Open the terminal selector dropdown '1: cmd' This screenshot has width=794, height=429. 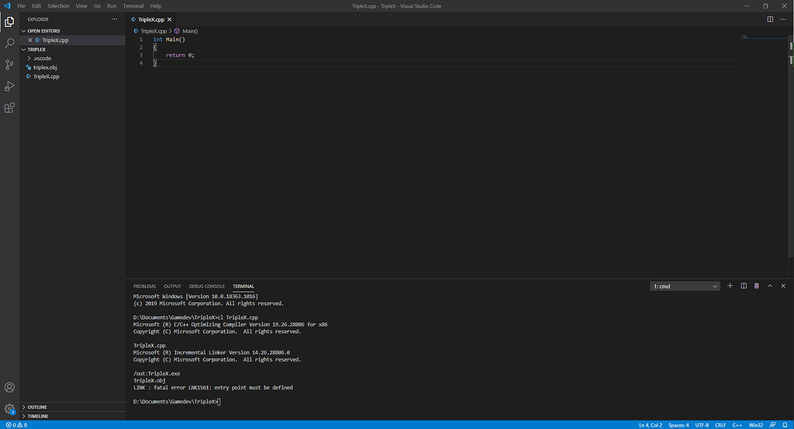pyautogui.click(x=685, y=287)
